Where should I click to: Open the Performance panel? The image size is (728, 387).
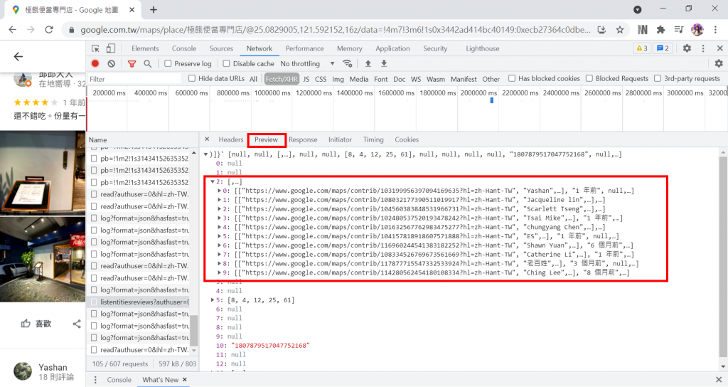click(304, 48)
